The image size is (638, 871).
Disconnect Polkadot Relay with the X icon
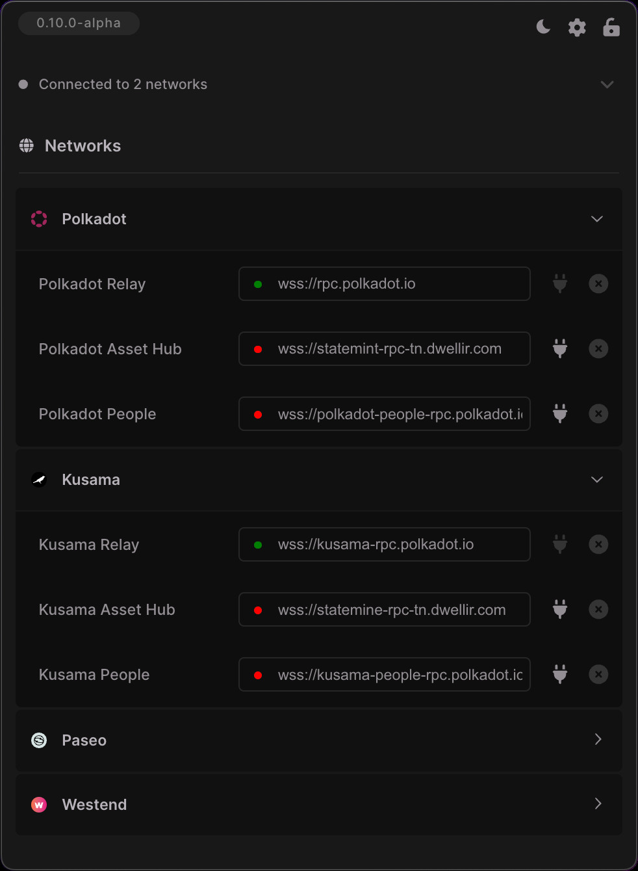tap(598, 283)
